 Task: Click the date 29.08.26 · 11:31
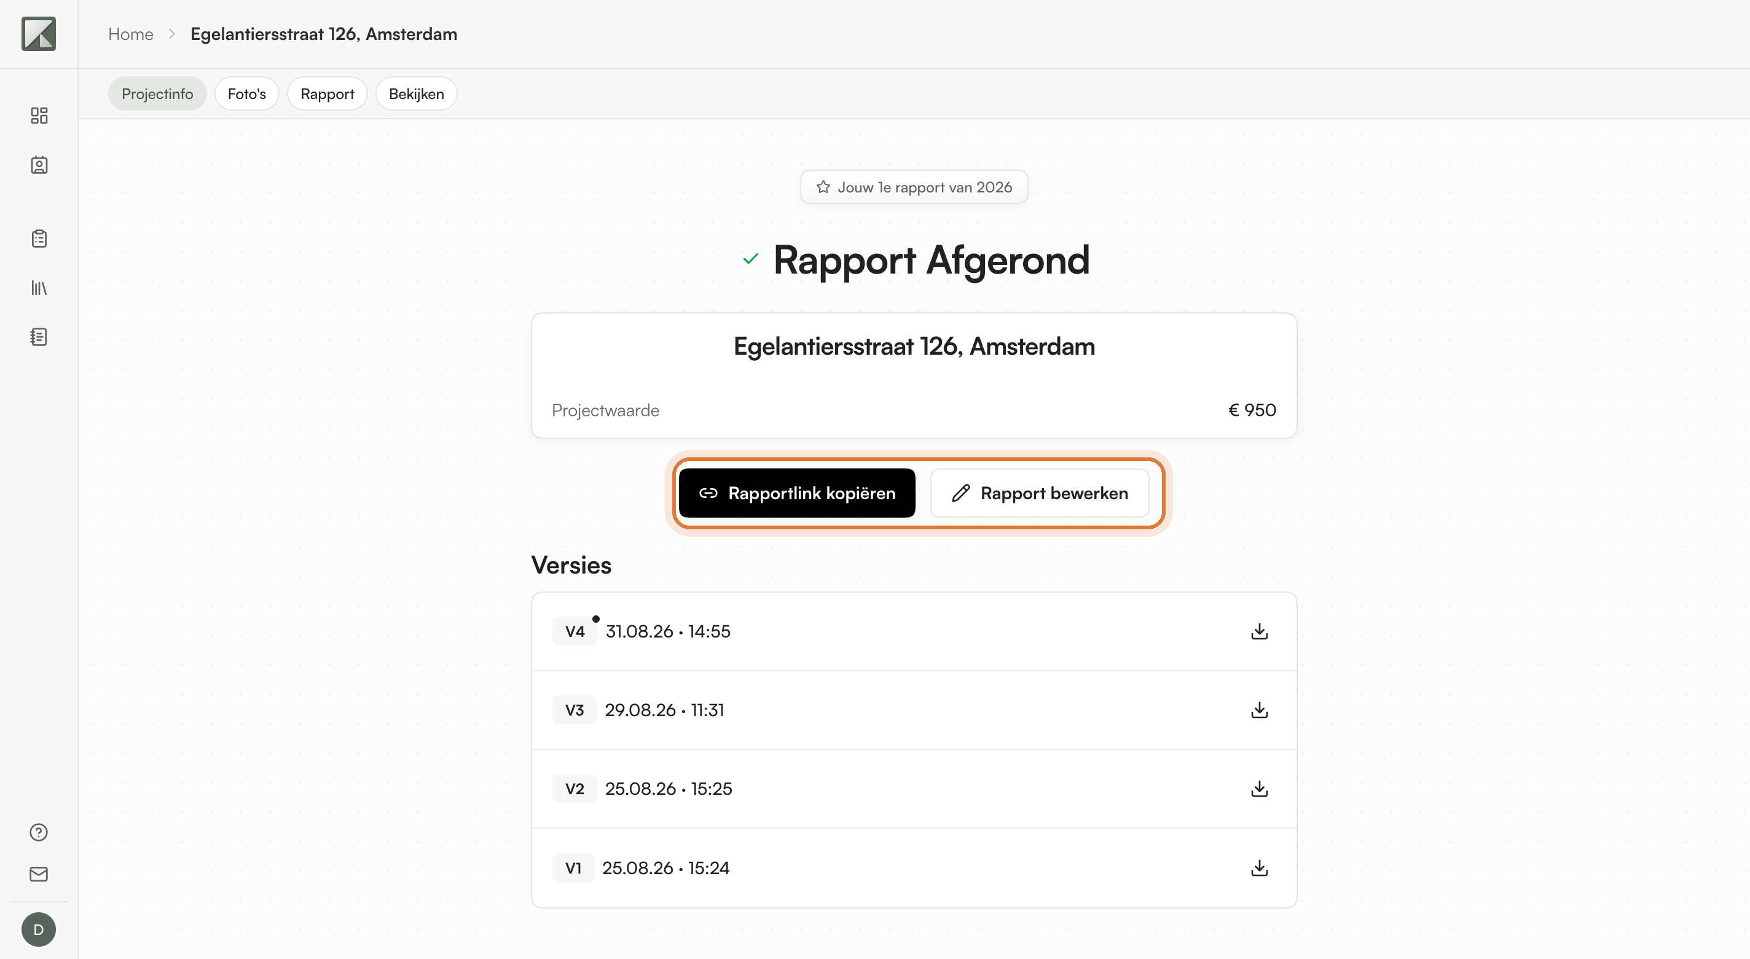(x=664, y=710)
